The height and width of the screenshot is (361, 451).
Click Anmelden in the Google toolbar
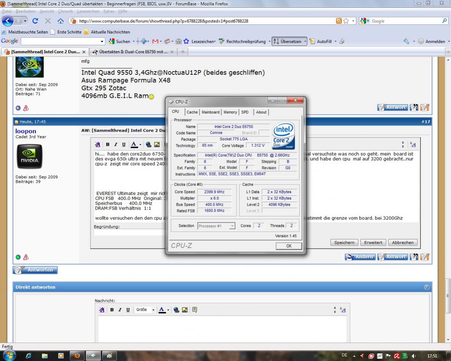pyautogui.click(x=432, y=41)
